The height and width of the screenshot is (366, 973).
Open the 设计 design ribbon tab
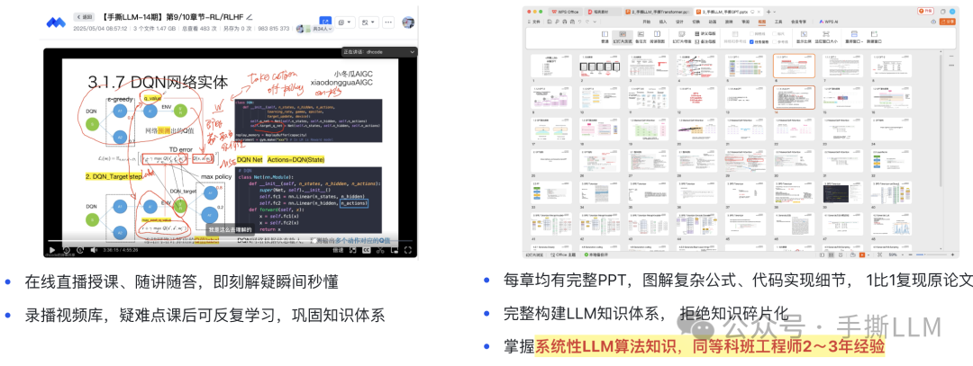click(679, 22)
